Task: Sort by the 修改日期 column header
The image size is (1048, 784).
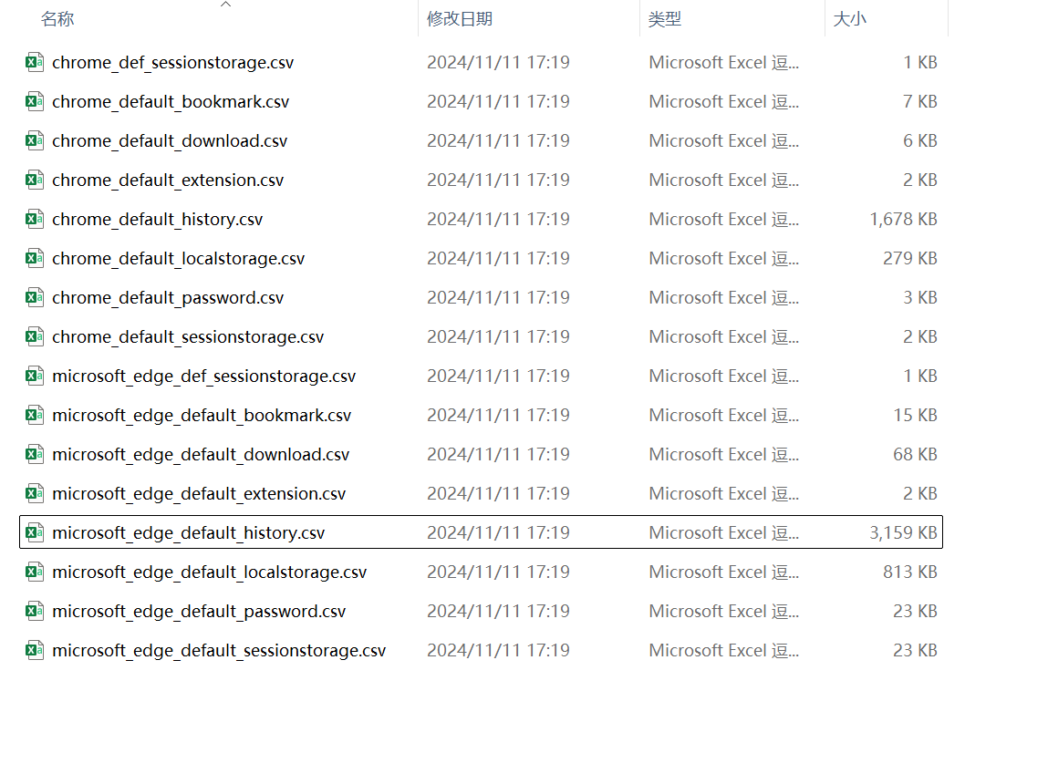Action: (460, 19)
